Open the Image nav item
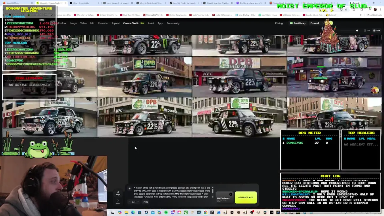 (x=73, y=23)
